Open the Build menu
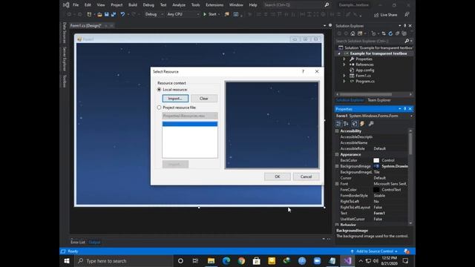475x267 pixels. pos(133,5)
